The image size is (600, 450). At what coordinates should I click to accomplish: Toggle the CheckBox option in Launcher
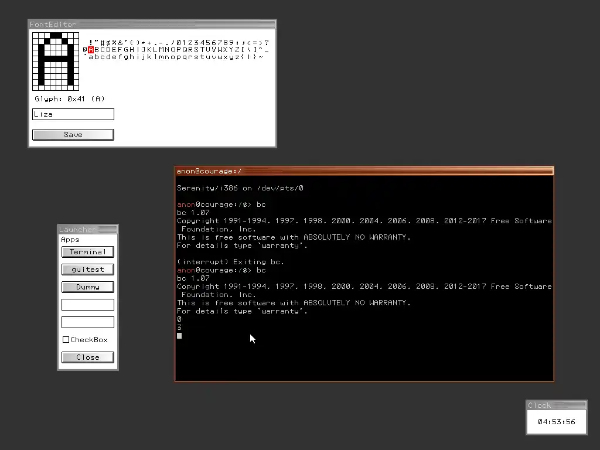point(66,339)
